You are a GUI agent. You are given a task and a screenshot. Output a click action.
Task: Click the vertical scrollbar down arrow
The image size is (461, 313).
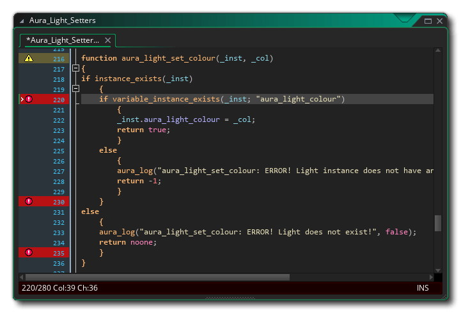point(438,270)
